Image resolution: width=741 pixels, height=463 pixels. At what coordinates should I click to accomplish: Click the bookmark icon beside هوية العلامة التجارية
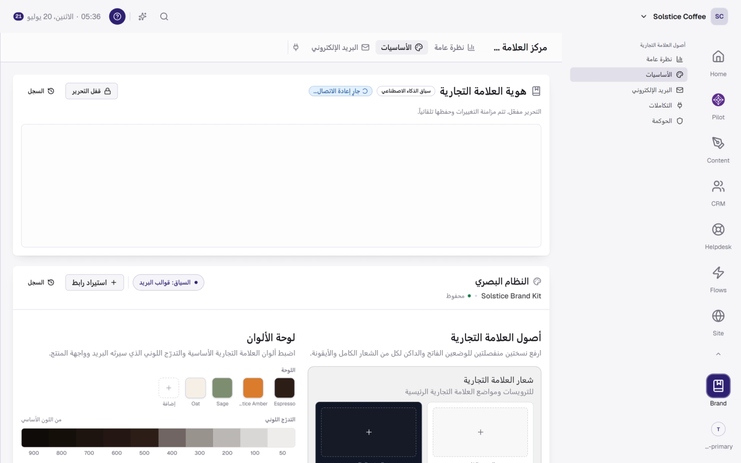tap(536, 91)
